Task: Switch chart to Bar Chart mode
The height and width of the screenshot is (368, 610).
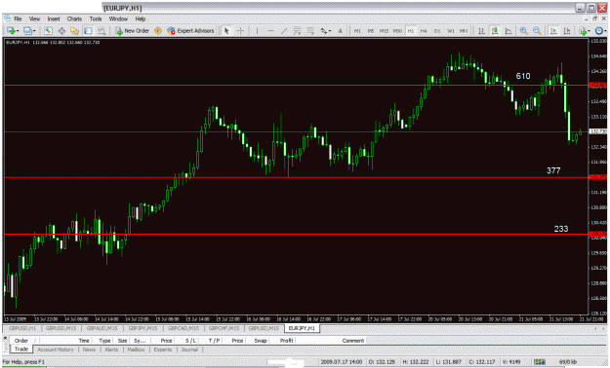Action: point(481,31)
